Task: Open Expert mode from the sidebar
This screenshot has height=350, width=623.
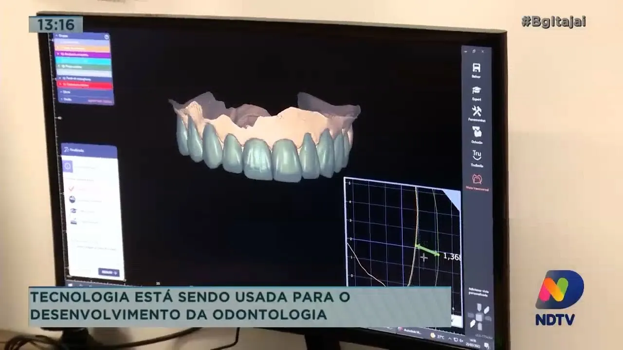Action: (x=476, y=90)
